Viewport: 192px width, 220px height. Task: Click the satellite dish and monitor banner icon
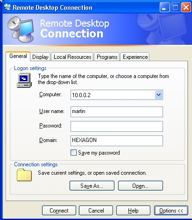(21, 29)
